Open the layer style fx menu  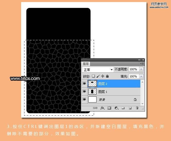tap(102, 108)
